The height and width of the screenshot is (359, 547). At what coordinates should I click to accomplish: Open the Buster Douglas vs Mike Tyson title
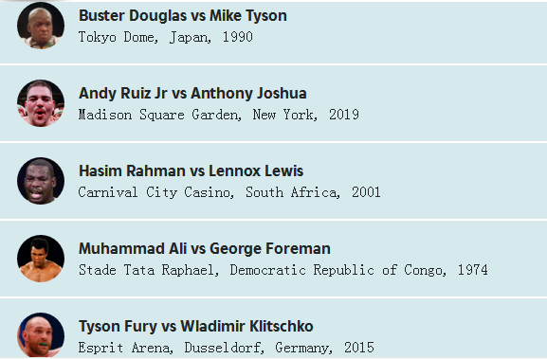[183, 16]
